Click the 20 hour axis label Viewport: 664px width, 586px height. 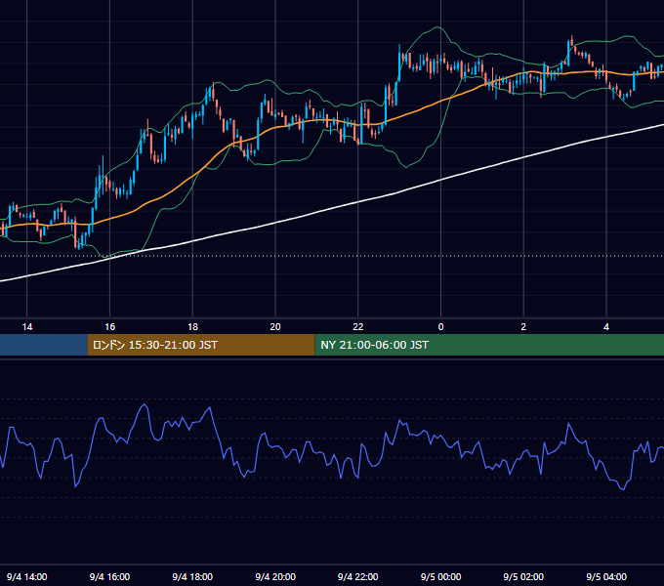pyautogui.click(x=275, y=327)
